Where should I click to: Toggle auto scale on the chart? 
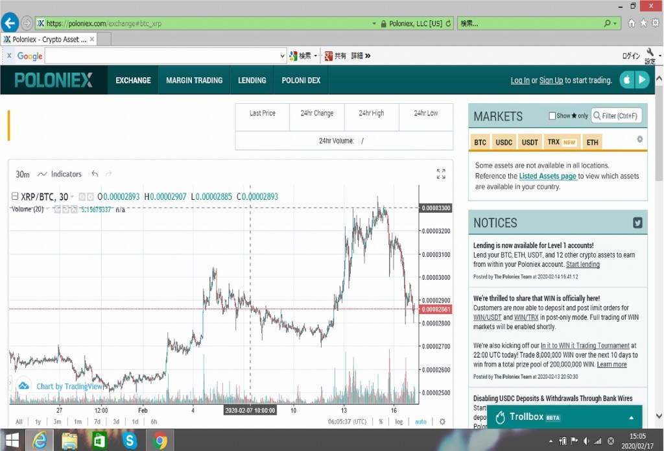pos(420,422)
